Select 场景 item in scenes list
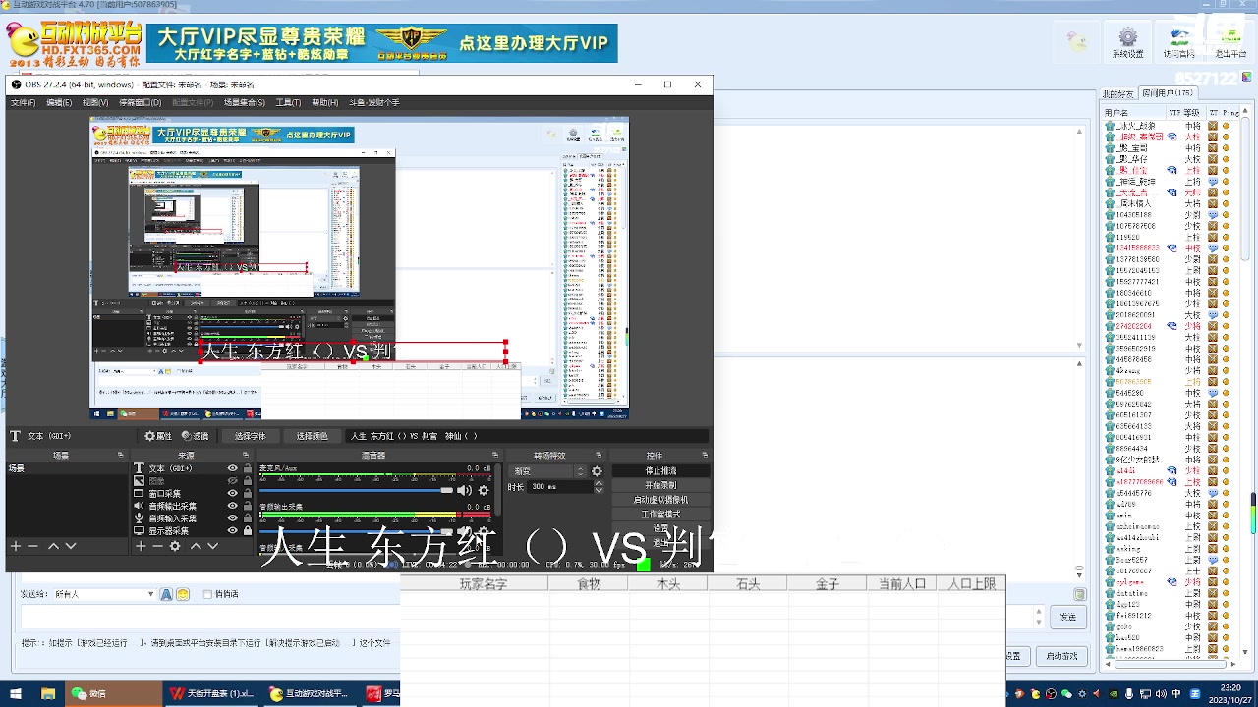Screen dimensions: 1258x707 67,469
